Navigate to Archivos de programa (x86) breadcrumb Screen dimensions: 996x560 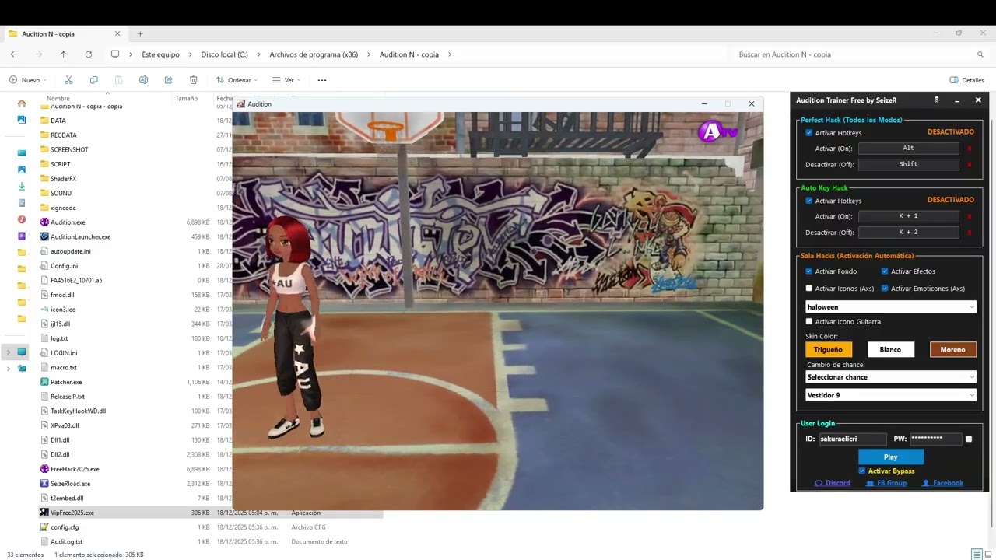pyautogui.click(x=314, y=54)
